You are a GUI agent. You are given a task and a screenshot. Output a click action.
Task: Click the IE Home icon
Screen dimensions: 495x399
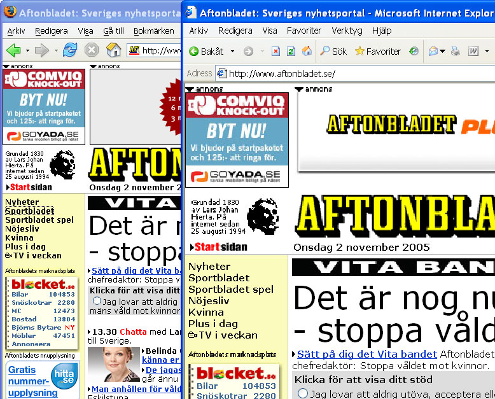pyautogui.click(x=307, y=51)
